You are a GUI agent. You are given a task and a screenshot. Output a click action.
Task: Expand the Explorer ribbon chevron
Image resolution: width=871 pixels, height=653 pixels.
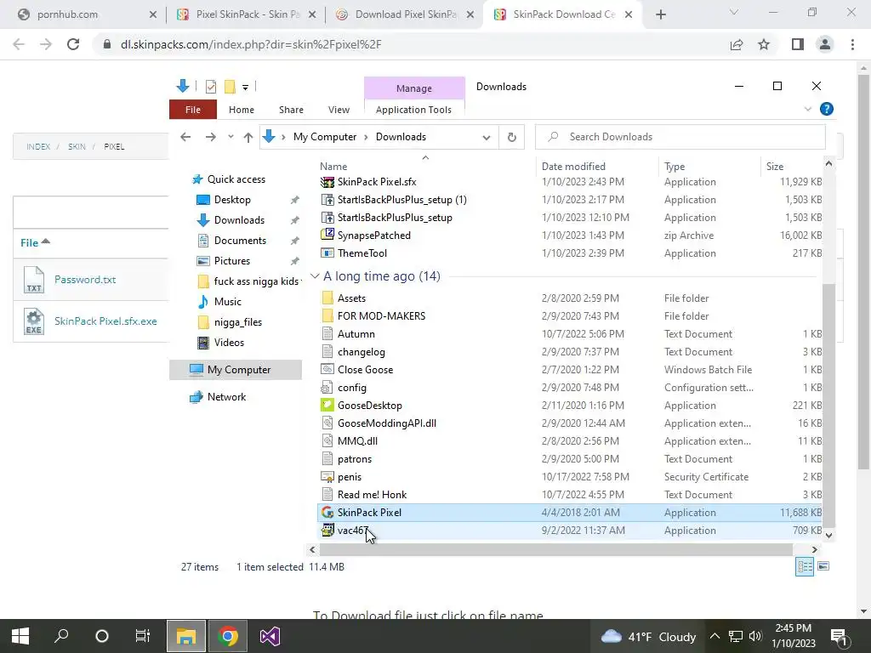coord(808,110)
